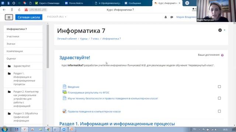The width and height of the screenshot is (236, 132).
Task: Click the Сетевая школа button
Action: 29,17
